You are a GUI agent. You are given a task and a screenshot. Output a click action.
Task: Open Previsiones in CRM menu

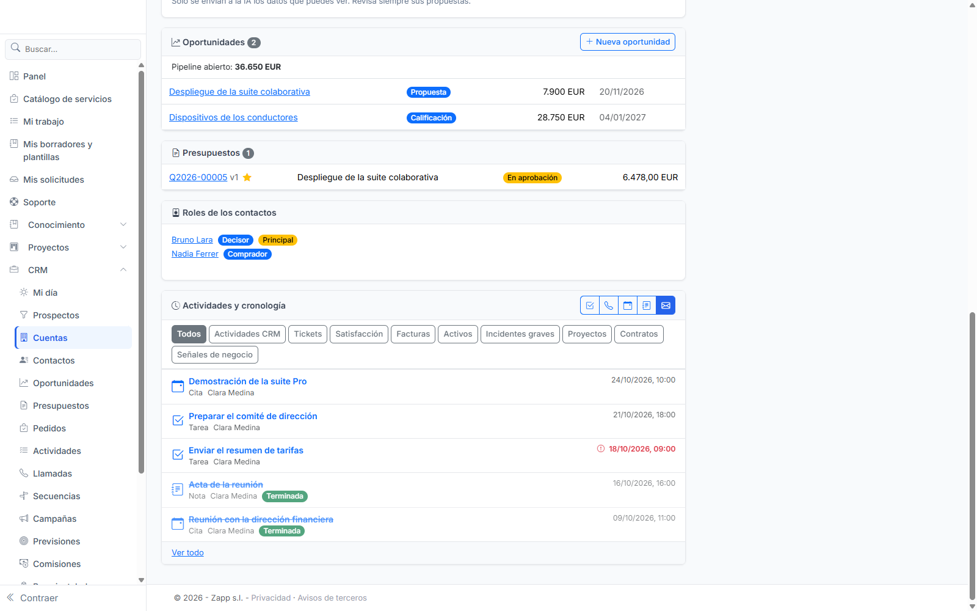(x=56, y=541)
